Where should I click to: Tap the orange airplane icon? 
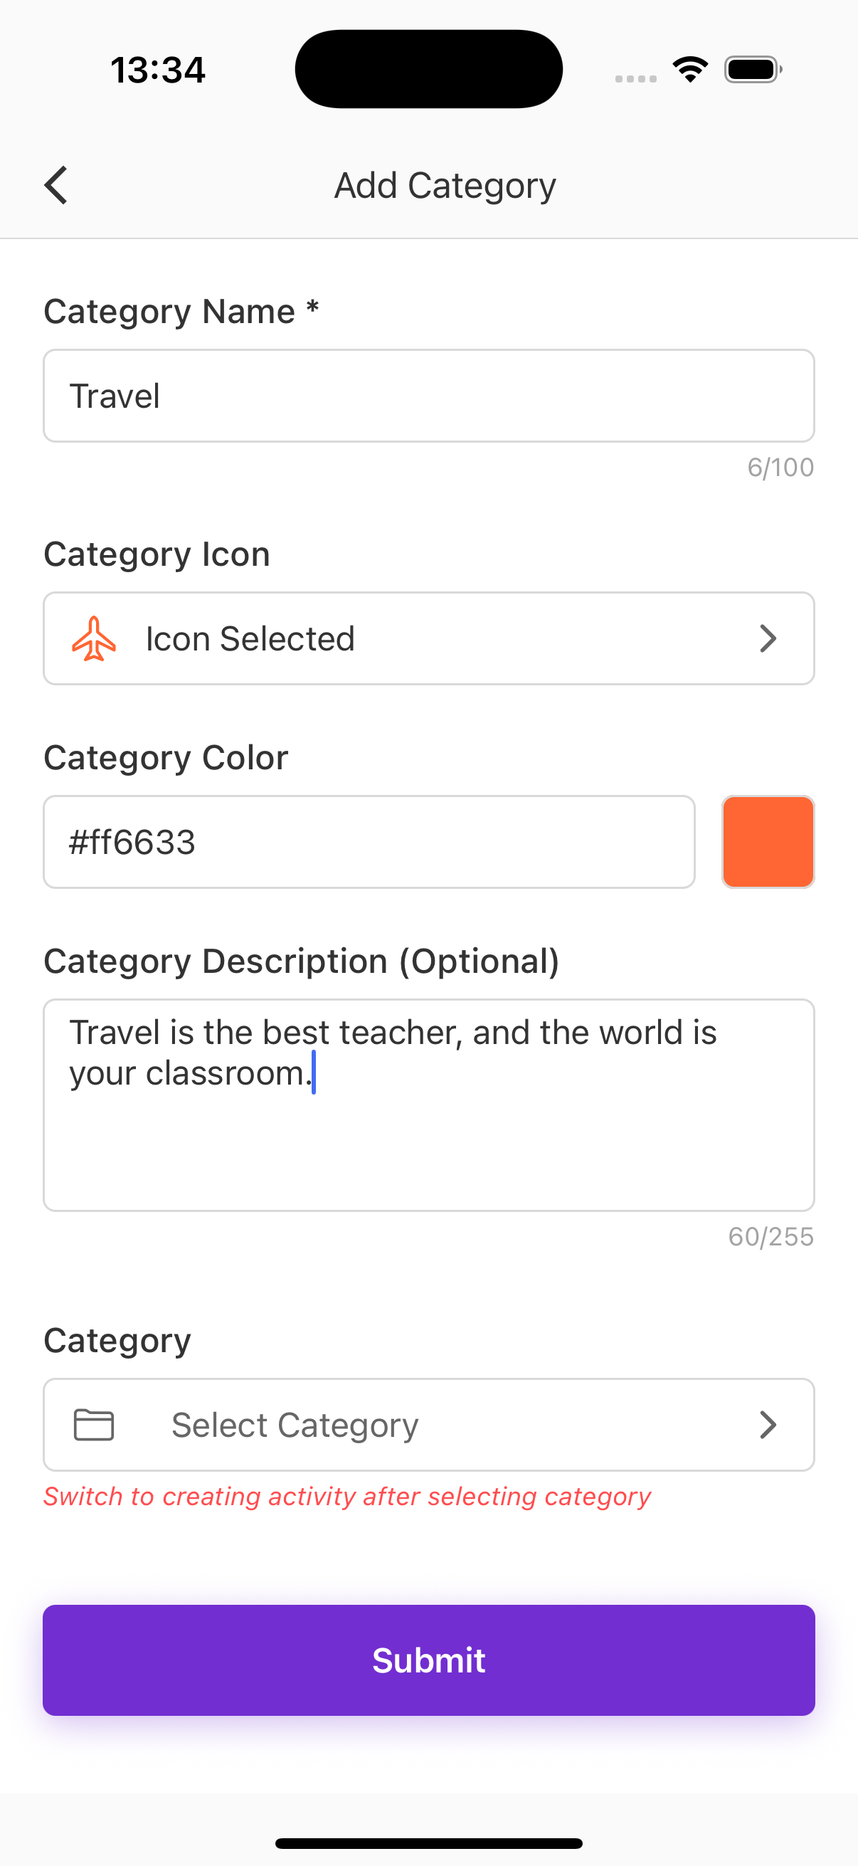coord(93,638)
